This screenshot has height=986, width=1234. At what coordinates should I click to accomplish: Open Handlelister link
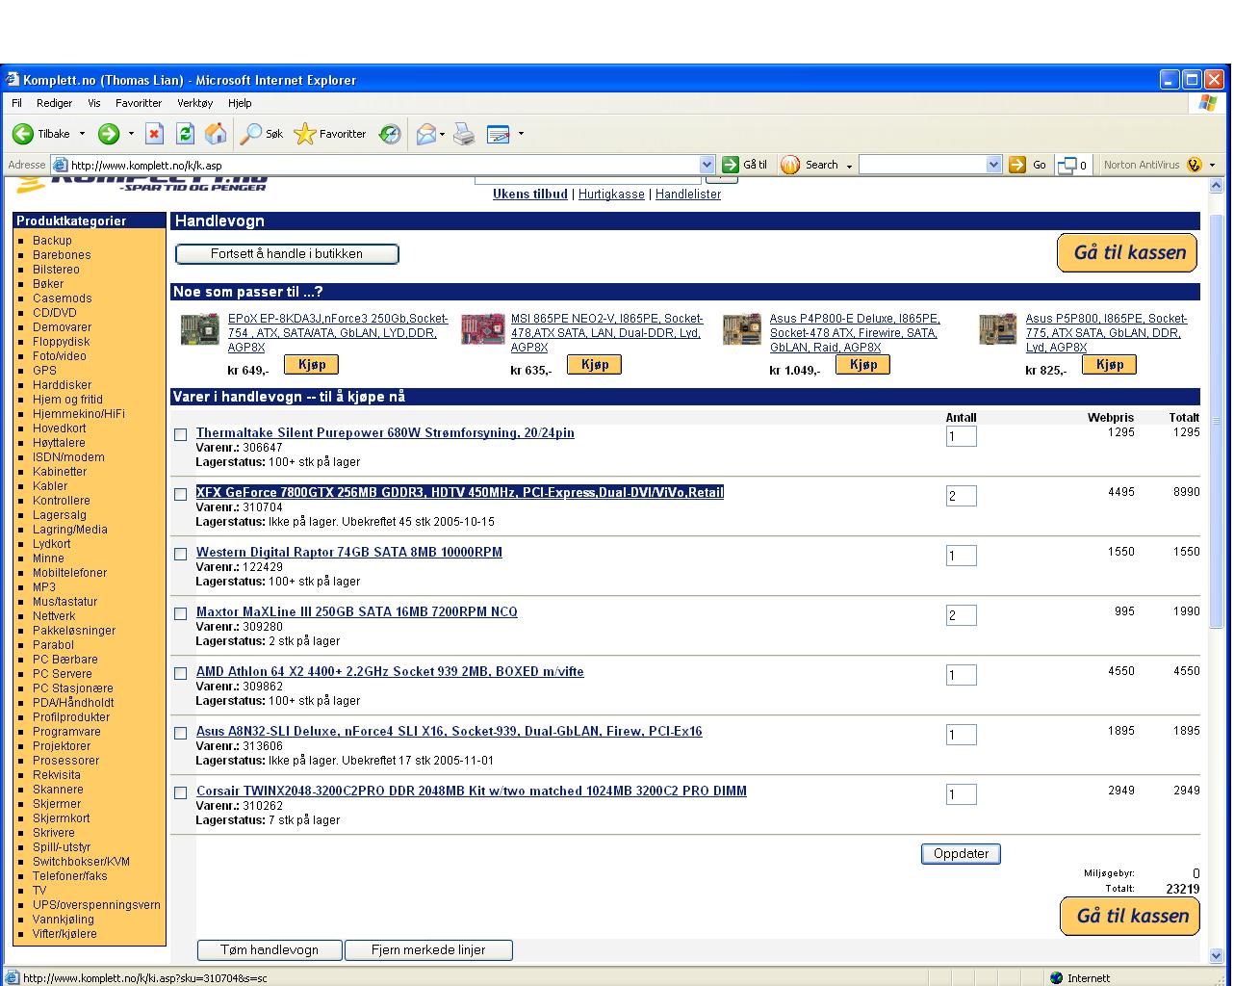point(688,194)
